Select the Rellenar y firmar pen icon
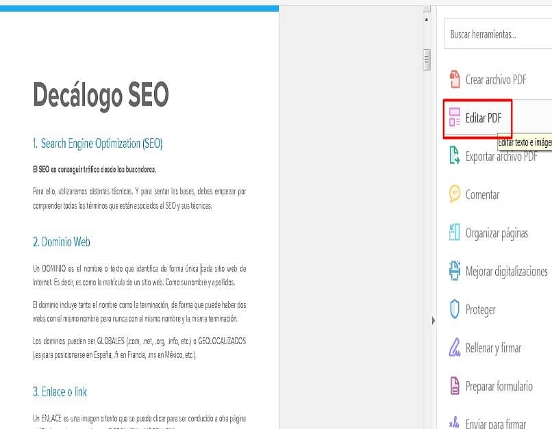This screenshot has width=552, height=429. pyautogui.click(x=455, y=348)
